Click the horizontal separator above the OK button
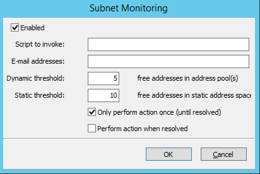The width and height of the screenshot is (260, 174). coord(129,138)
